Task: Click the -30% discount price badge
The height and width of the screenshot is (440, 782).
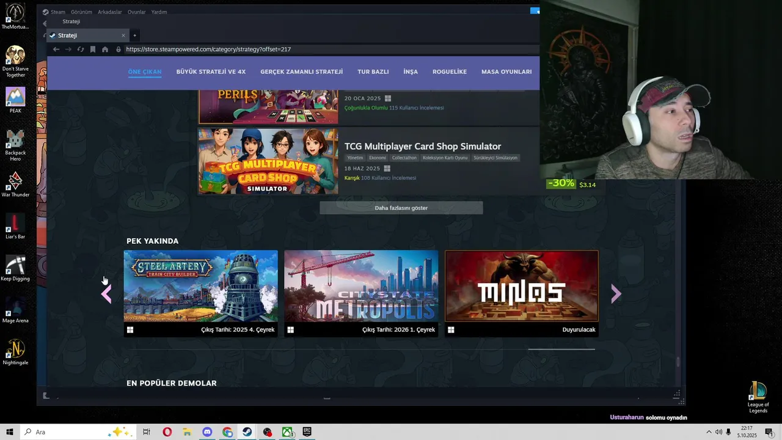Action: tap(561, 183)
